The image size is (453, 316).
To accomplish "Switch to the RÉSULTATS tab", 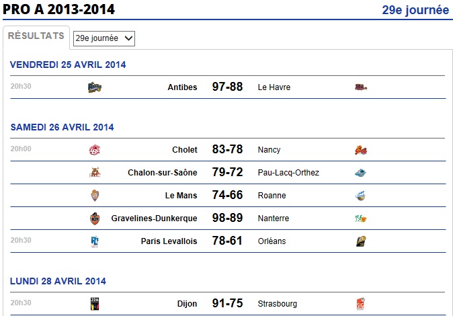I will click(36, 36).
